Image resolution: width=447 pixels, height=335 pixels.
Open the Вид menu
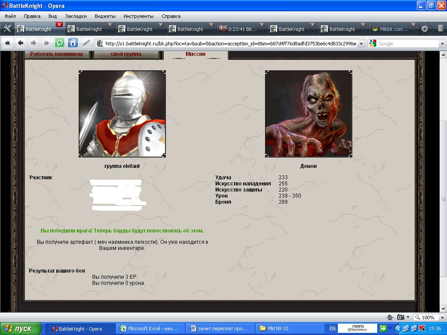click(x=52, y=16)
